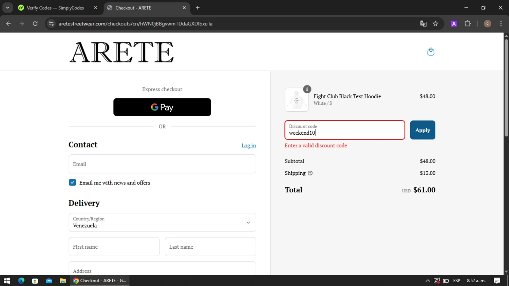Viewport: 509px width, 286px height.
Task: Close the Checkout - ARETE tab
Action: pos(184,7)
